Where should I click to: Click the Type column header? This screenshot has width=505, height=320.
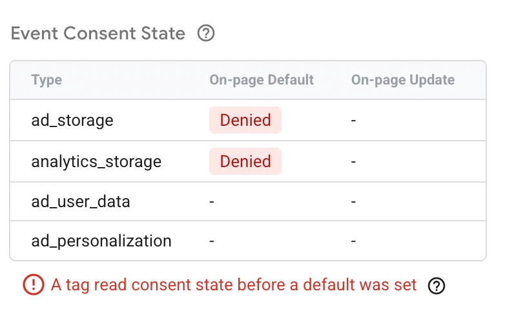[x=46, y=80]
